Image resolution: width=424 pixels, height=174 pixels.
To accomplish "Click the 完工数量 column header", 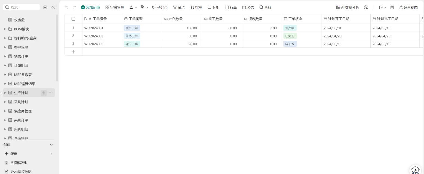I will tap(222, 19).
